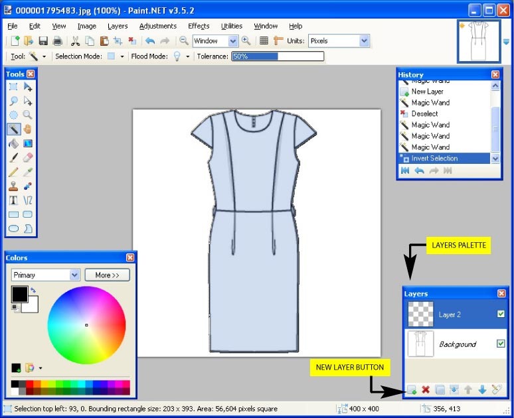Select the Clone Stamp tool
514x418 pixels.
click(x=13, y=186)
